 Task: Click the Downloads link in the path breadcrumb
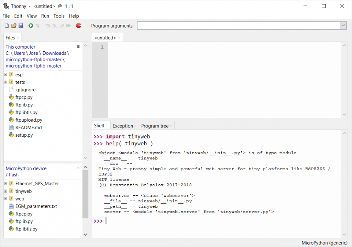pyautogui.click(x=54, y=53)
